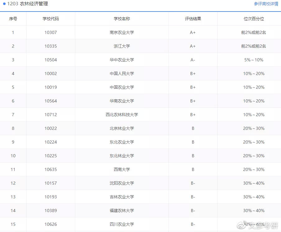The height and width of the screenshot is (232, 281).
Task: Click the A+ result for 浙江大学
Action: click(x=193, y=46)
